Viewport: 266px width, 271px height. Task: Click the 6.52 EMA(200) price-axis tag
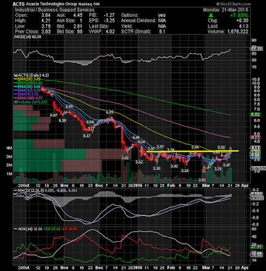256,114
